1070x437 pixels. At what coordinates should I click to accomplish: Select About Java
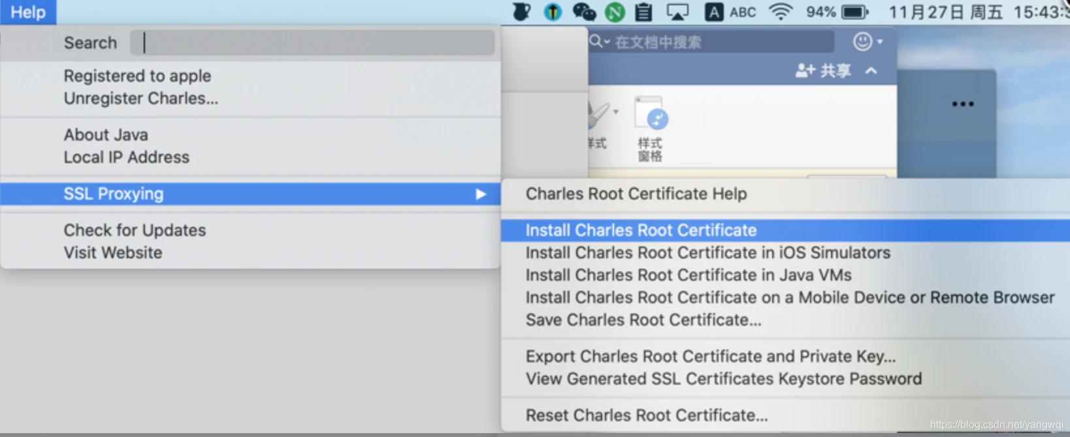pyautogui.click(x=250, y=135)
